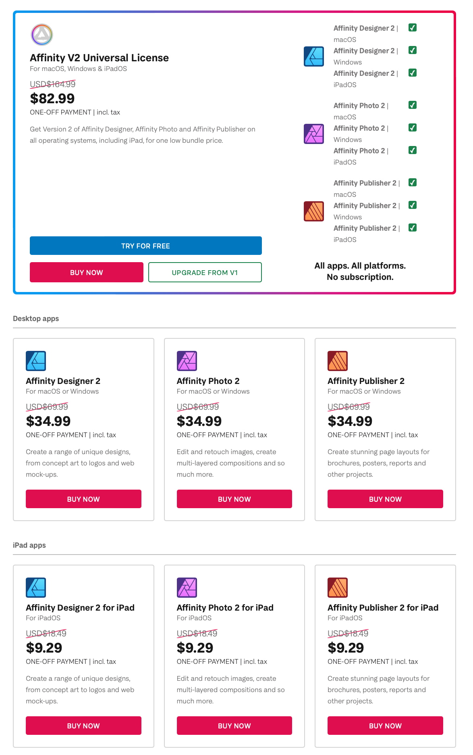This screenshot has height=755, width=473.
Task: Buy Now the Affinity Publisher 2 desktop app
Action: tap(384, 499)
